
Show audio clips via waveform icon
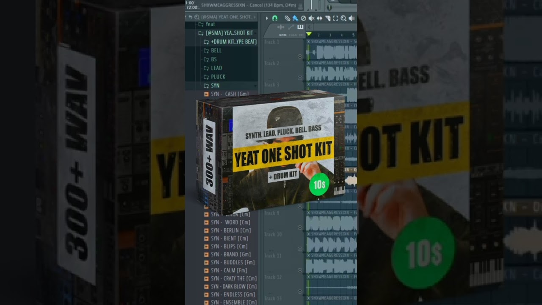pyautogui.click(x=281, y=27)
